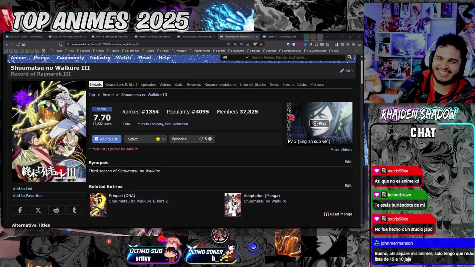Click the browser forward arrow
The height and width of the screenshot is (267, 475).
tap(12, 44)
